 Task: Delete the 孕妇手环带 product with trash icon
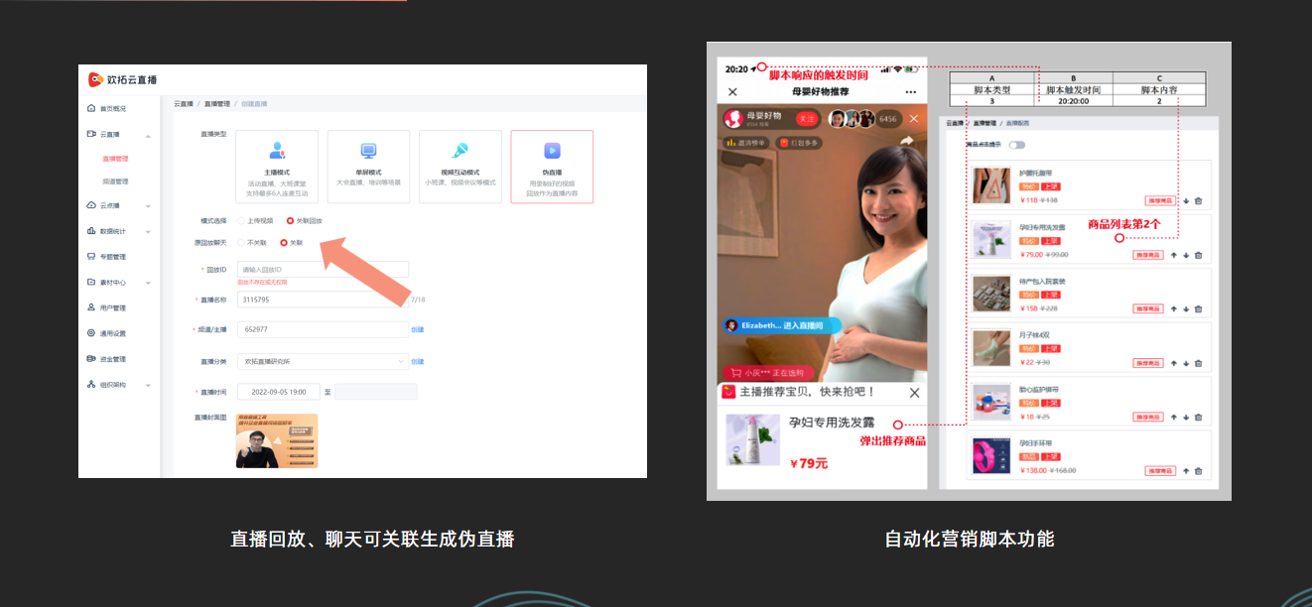pyautogui.click(x=1198, y=470)
